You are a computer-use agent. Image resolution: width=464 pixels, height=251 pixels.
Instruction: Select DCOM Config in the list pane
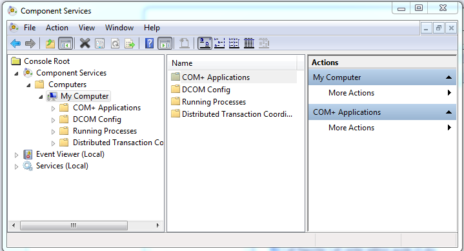[206, 90]
